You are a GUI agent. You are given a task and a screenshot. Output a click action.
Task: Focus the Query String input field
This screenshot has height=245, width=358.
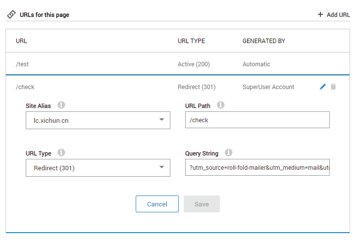pyautogui.click(x=257, y=167)
